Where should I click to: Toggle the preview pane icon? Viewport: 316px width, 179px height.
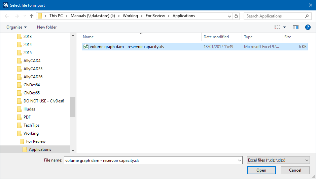[296, 27]
